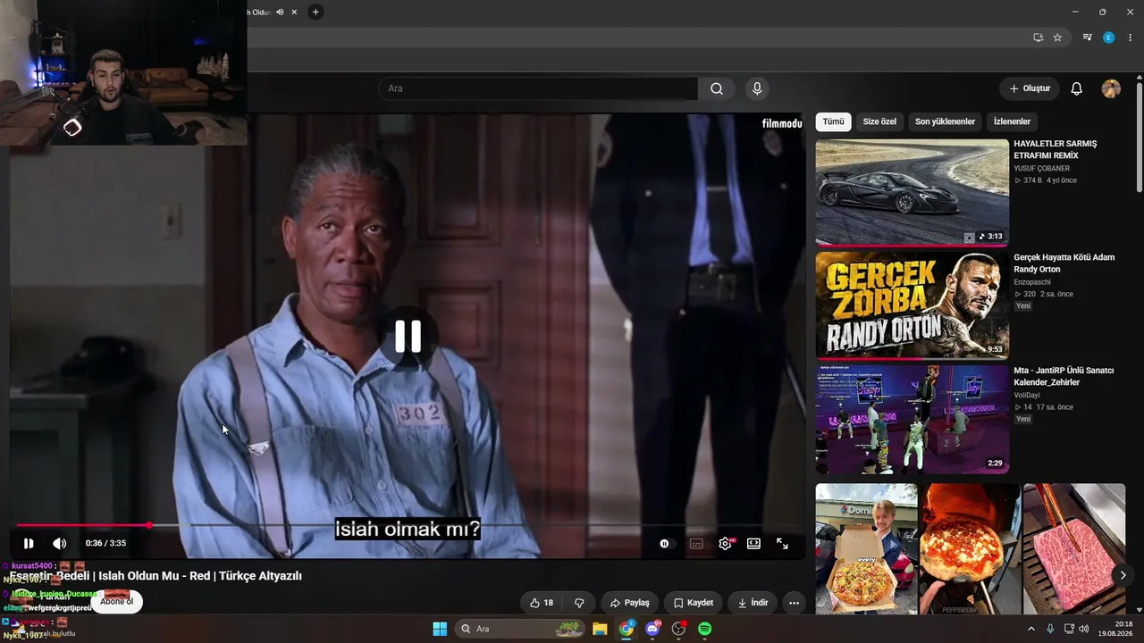Image resolution: width=1144 pixels, height=643 pixels.
Task: Switch to theater mode view
Action: click(753, 543)
